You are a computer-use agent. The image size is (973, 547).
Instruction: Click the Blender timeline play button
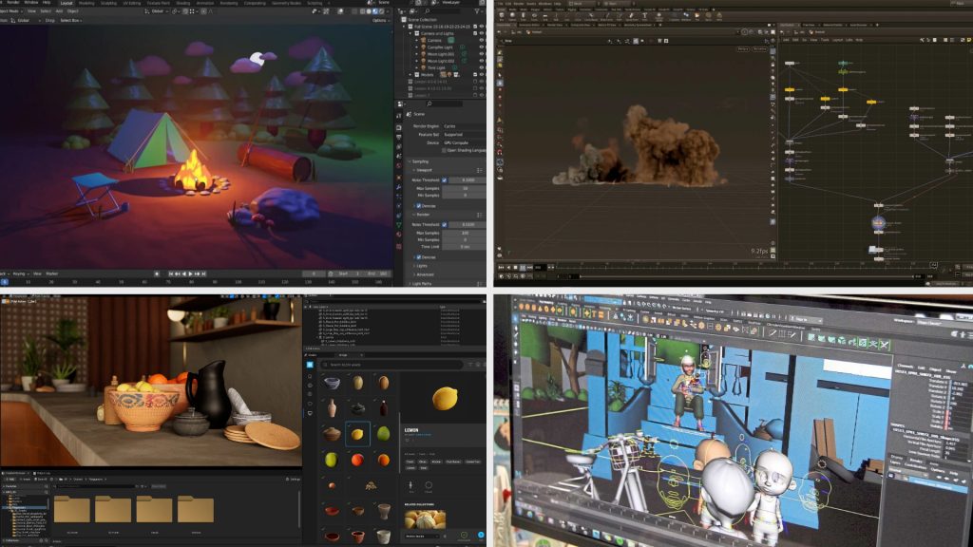(190, 273)
